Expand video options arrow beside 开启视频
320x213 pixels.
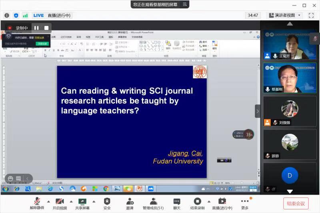tap(71, 201)
